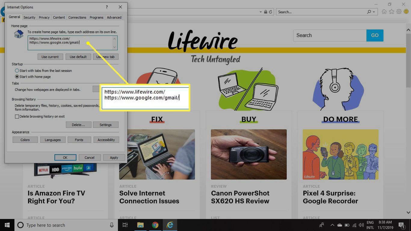Open Task View on the taskbar

coord(125,225)
